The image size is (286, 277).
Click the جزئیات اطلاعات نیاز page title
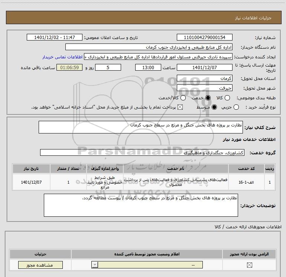click(253, 18)
